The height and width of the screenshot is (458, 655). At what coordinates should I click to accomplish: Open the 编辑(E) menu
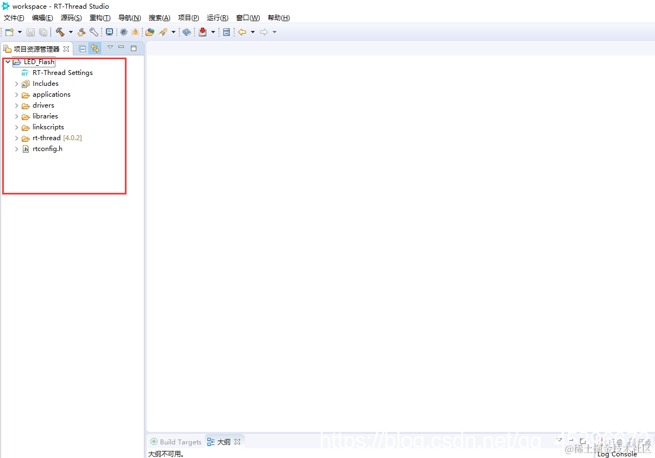pos(42,18)
